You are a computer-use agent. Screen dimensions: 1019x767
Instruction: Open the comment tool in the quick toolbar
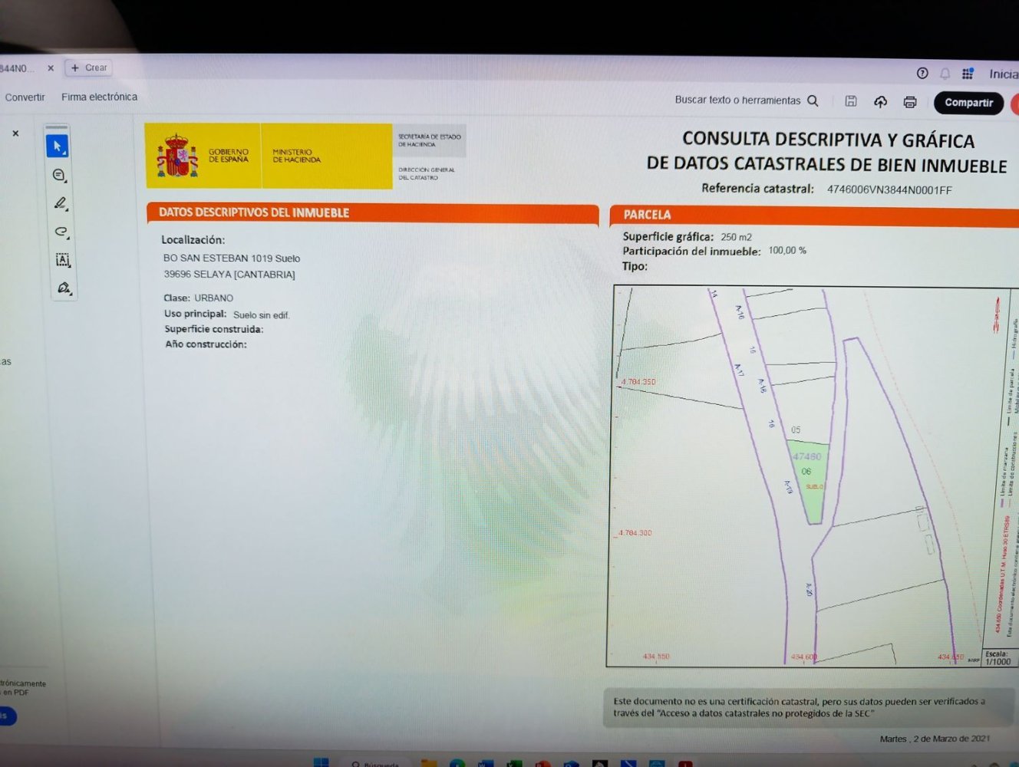coord(59,175)
